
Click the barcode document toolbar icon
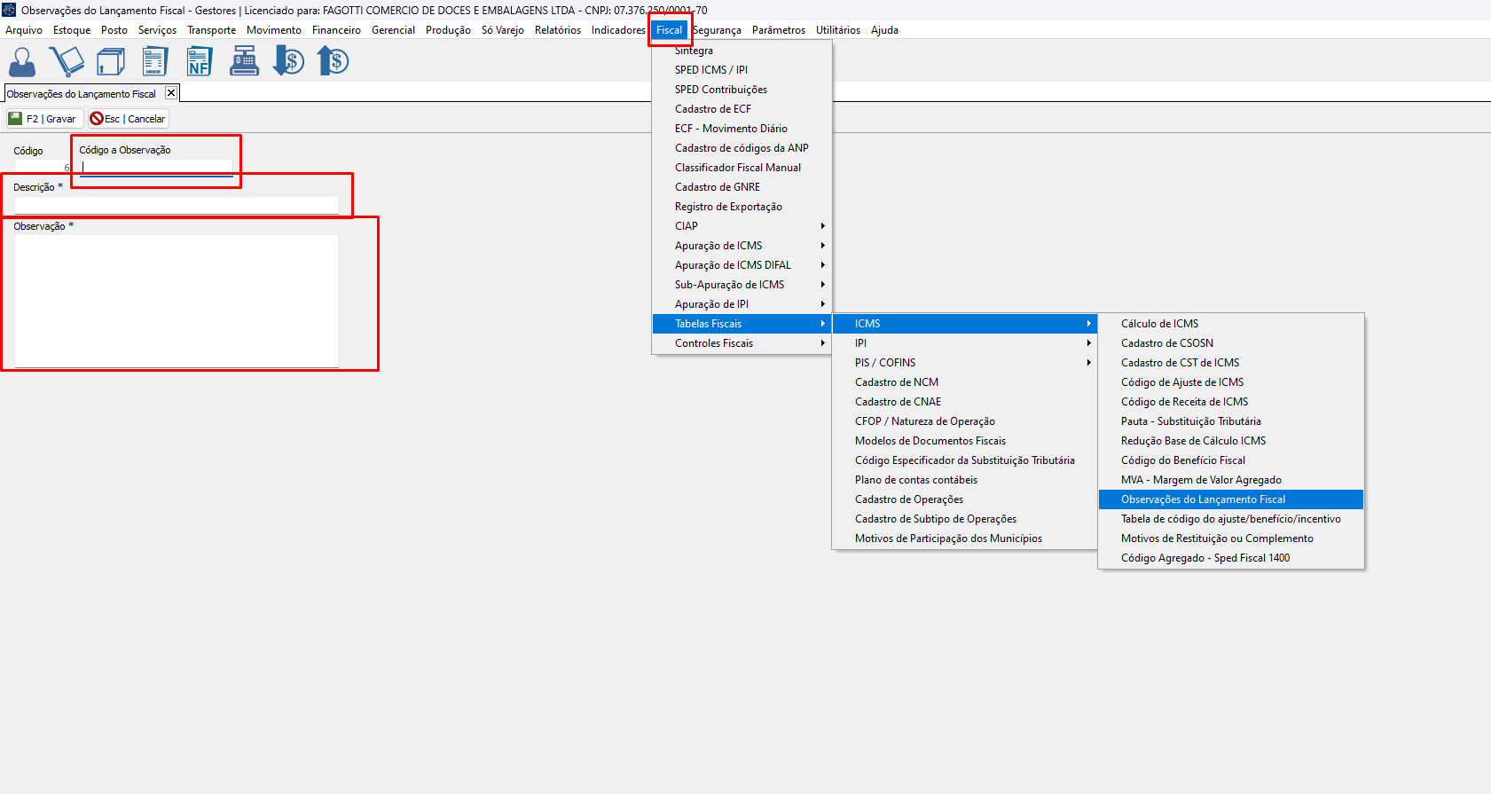[155, 62]
